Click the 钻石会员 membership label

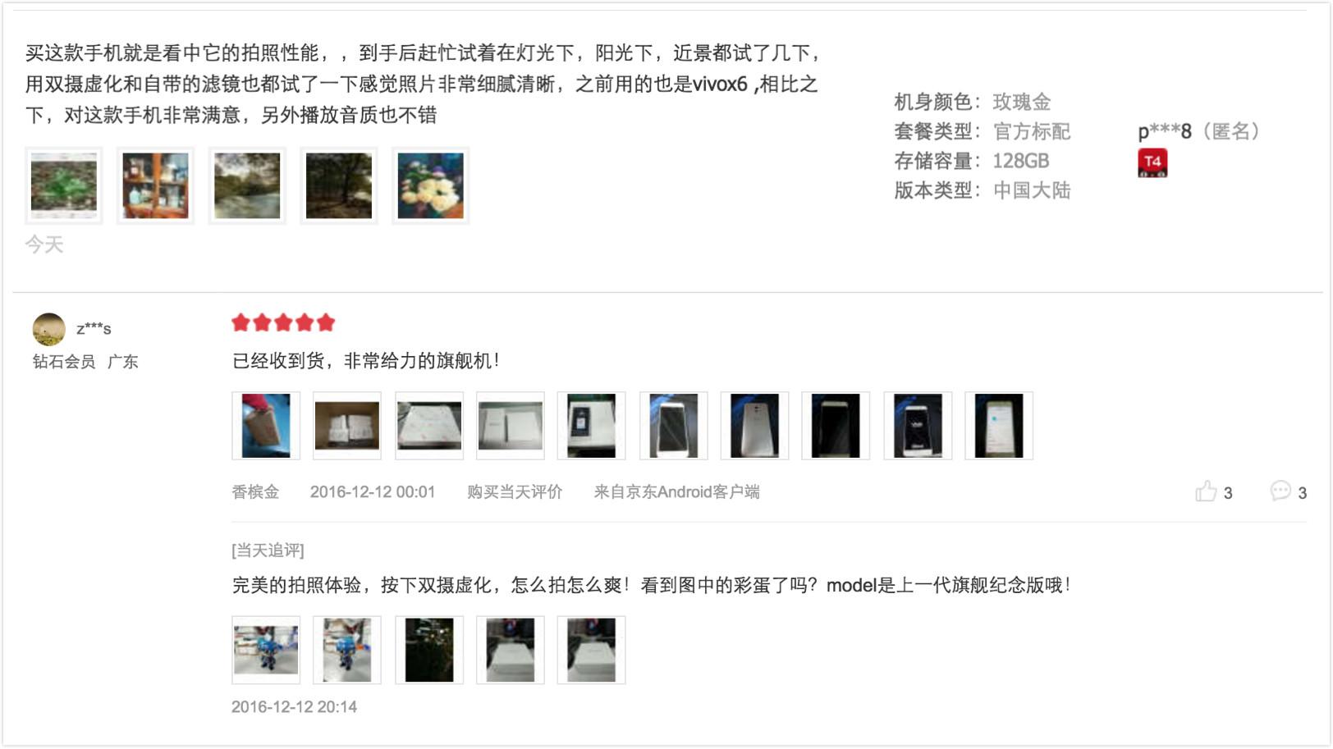[x=64, y=362]
